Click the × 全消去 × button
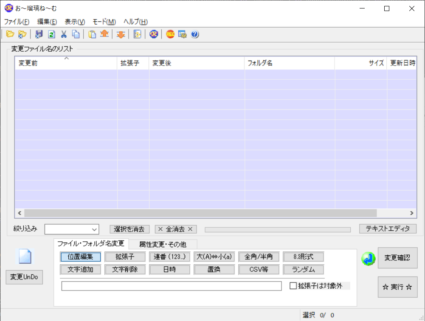The width and height of the screenshot is (425, 321). coord(176,229)
